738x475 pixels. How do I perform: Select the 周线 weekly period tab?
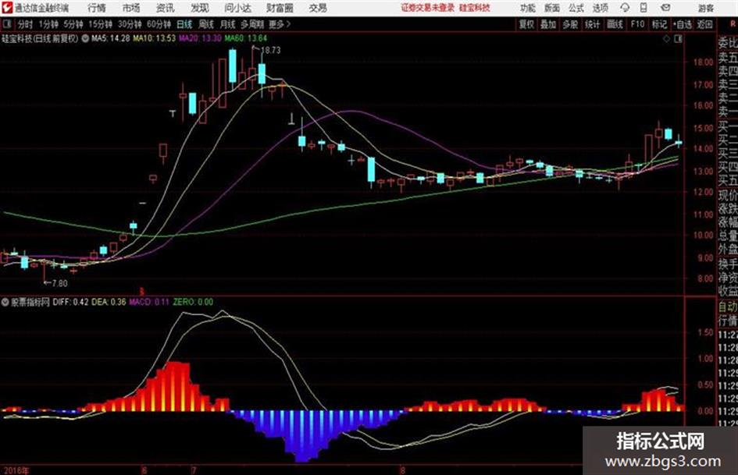click(206, 24)
